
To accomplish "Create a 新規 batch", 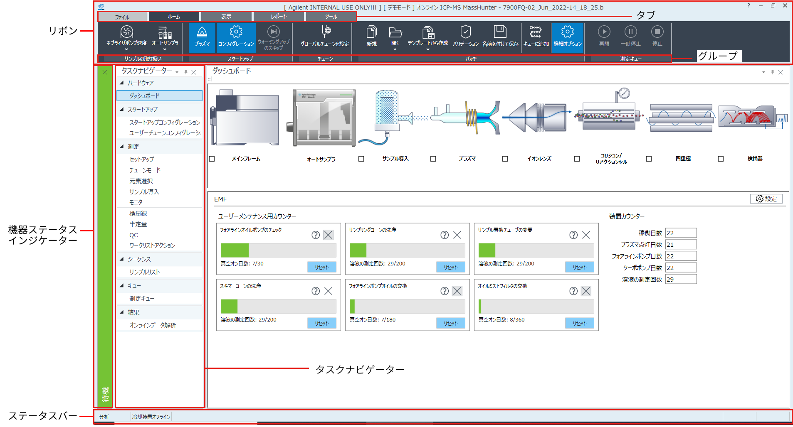I will (372, 36).
